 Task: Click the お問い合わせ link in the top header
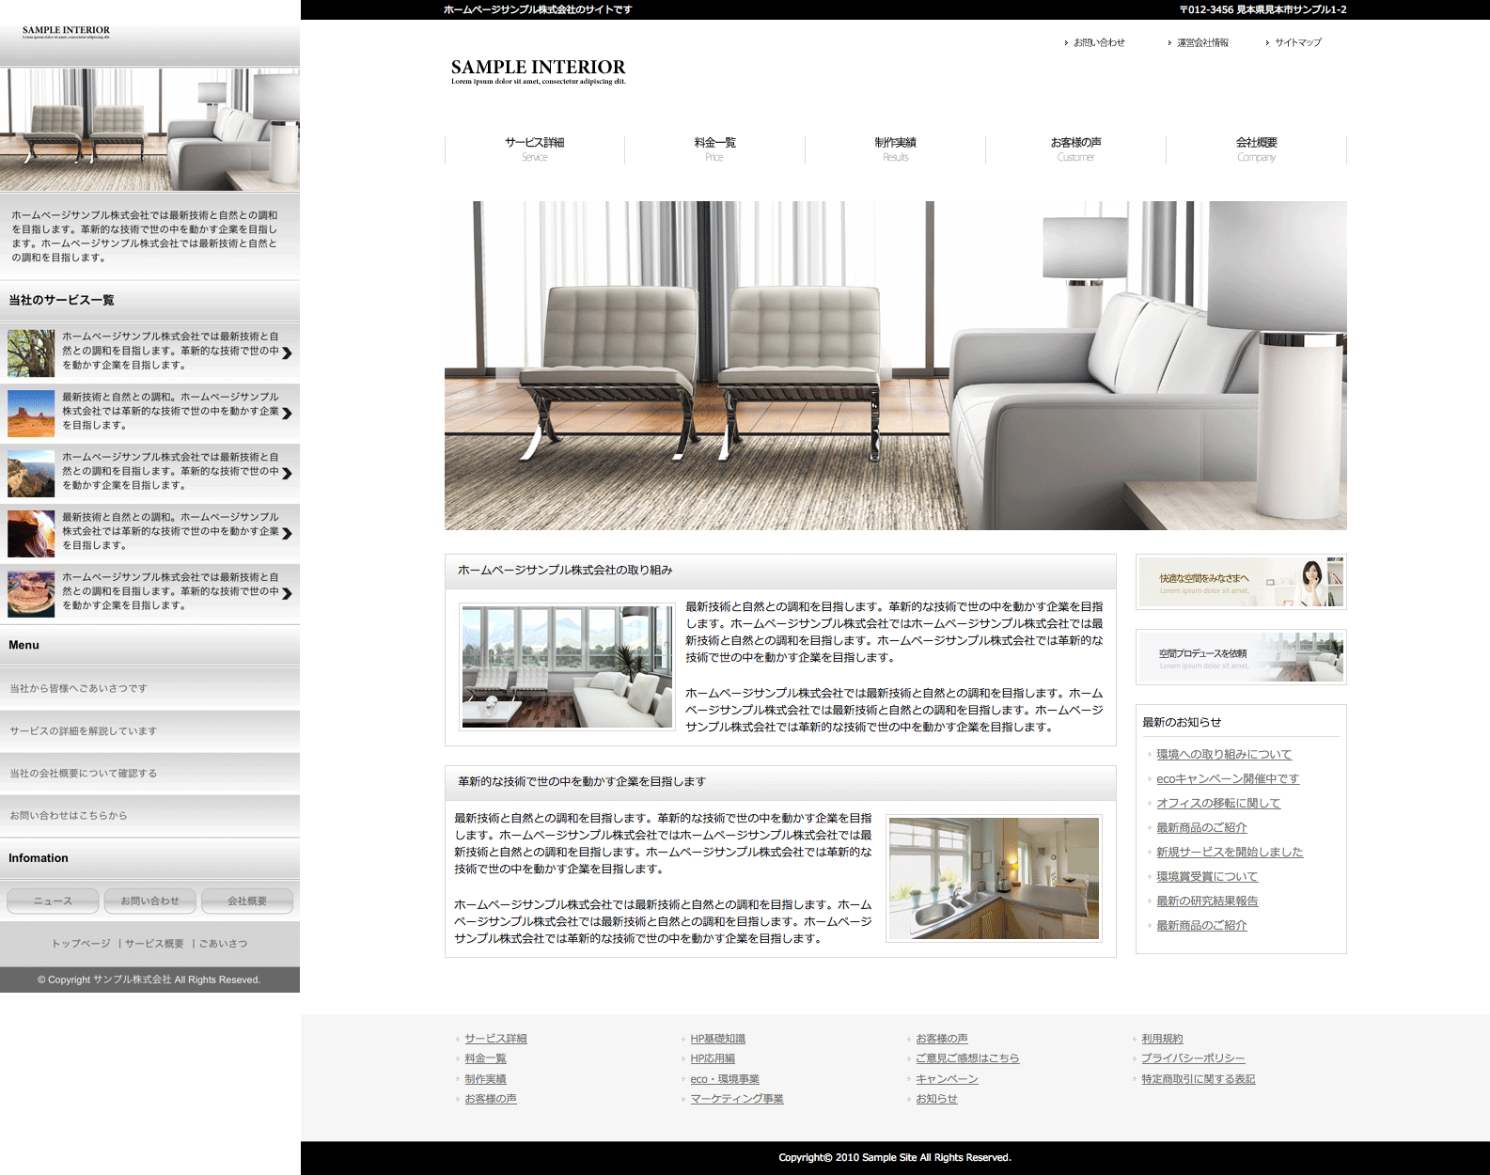click(1098, 42)
